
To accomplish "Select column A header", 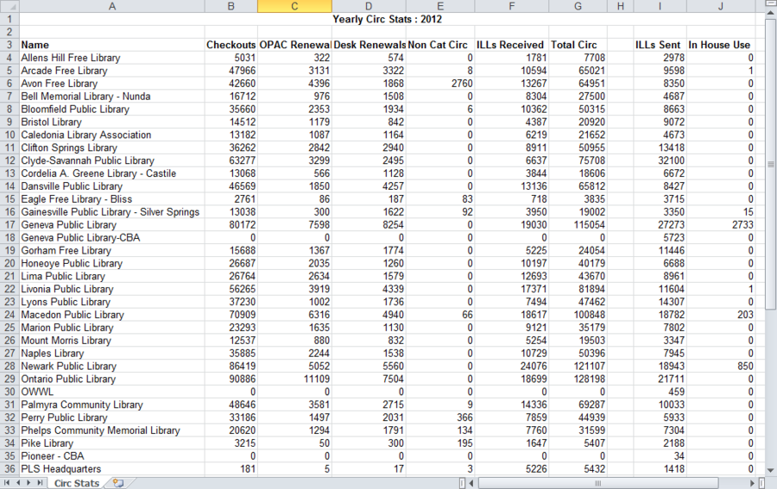I will (112, 6).
